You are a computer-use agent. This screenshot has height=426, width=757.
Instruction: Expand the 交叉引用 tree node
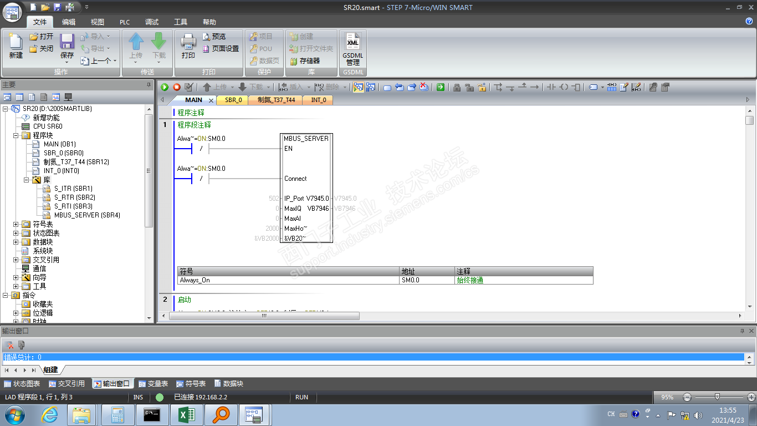(x=16, y=260)
